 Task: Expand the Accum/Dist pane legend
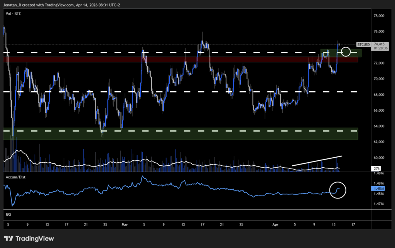click(x=15, y=177)
